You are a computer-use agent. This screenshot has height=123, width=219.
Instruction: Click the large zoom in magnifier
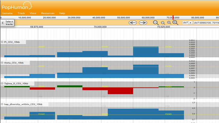(175, 23)
